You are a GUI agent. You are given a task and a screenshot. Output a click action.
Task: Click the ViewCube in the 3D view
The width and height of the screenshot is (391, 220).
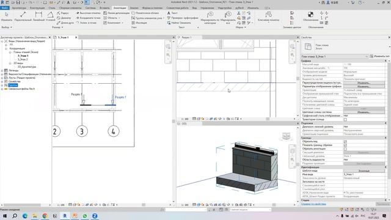[286, 136]
